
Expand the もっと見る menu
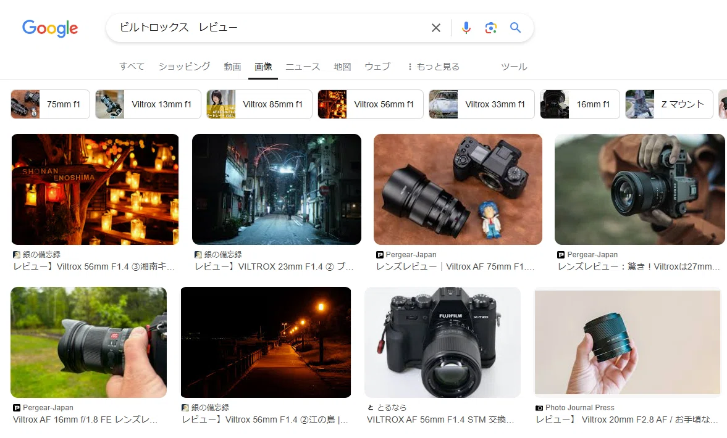[x=434, y=67]
